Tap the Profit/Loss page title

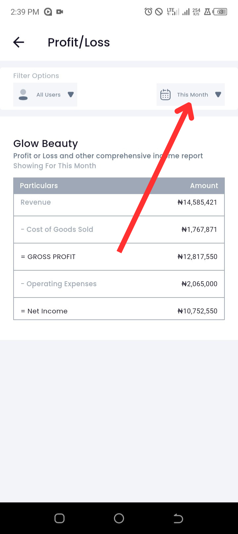[79, 42]
